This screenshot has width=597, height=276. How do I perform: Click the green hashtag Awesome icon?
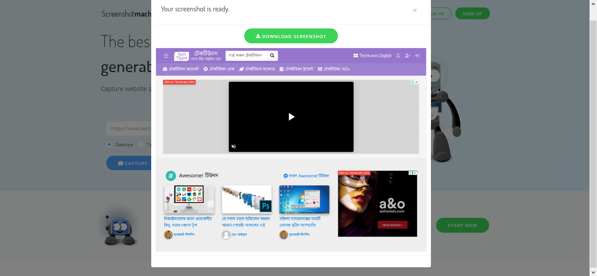pos(170,176)
